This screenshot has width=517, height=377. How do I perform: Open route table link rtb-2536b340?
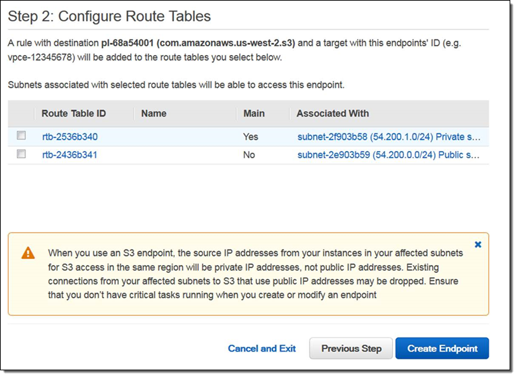[70, 137]
